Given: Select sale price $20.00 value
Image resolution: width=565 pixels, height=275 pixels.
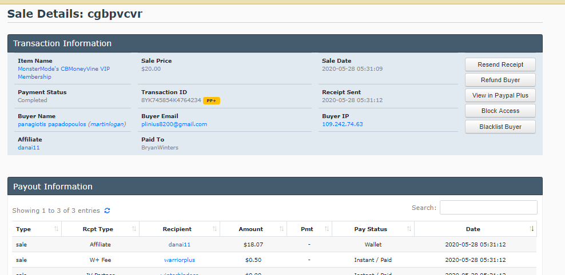Looking at the screenshot, I should tap(151, 69).
